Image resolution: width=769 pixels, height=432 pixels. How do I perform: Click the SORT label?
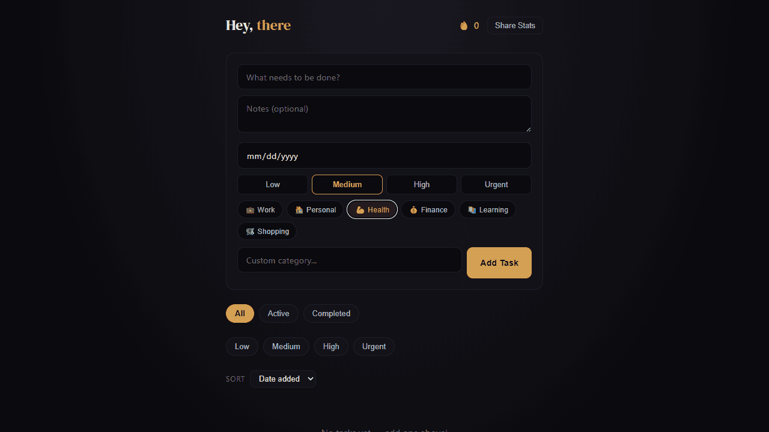(236, 379)
